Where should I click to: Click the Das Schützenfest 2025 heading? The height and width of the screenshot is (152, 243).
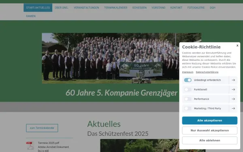(118, 133)
